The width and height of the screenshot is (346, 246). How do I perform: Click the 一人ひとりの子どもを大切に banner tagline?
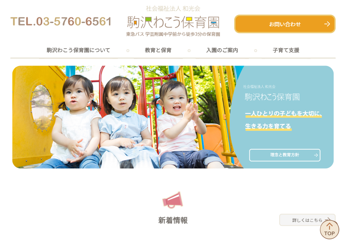[283, 113]
